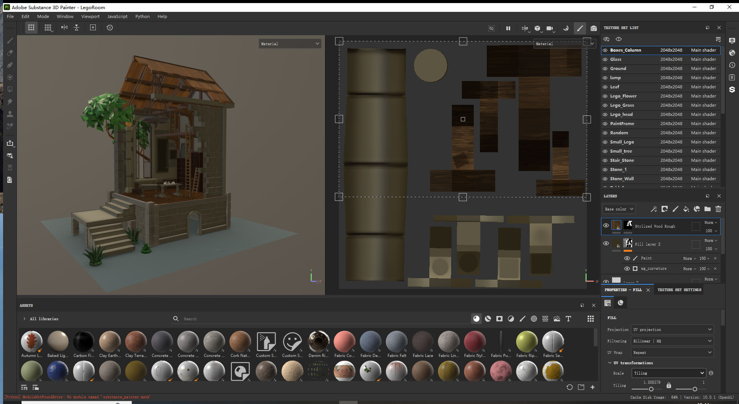
Task: Open Shader settings icon in right sidebar
Action: pos(732,53)
